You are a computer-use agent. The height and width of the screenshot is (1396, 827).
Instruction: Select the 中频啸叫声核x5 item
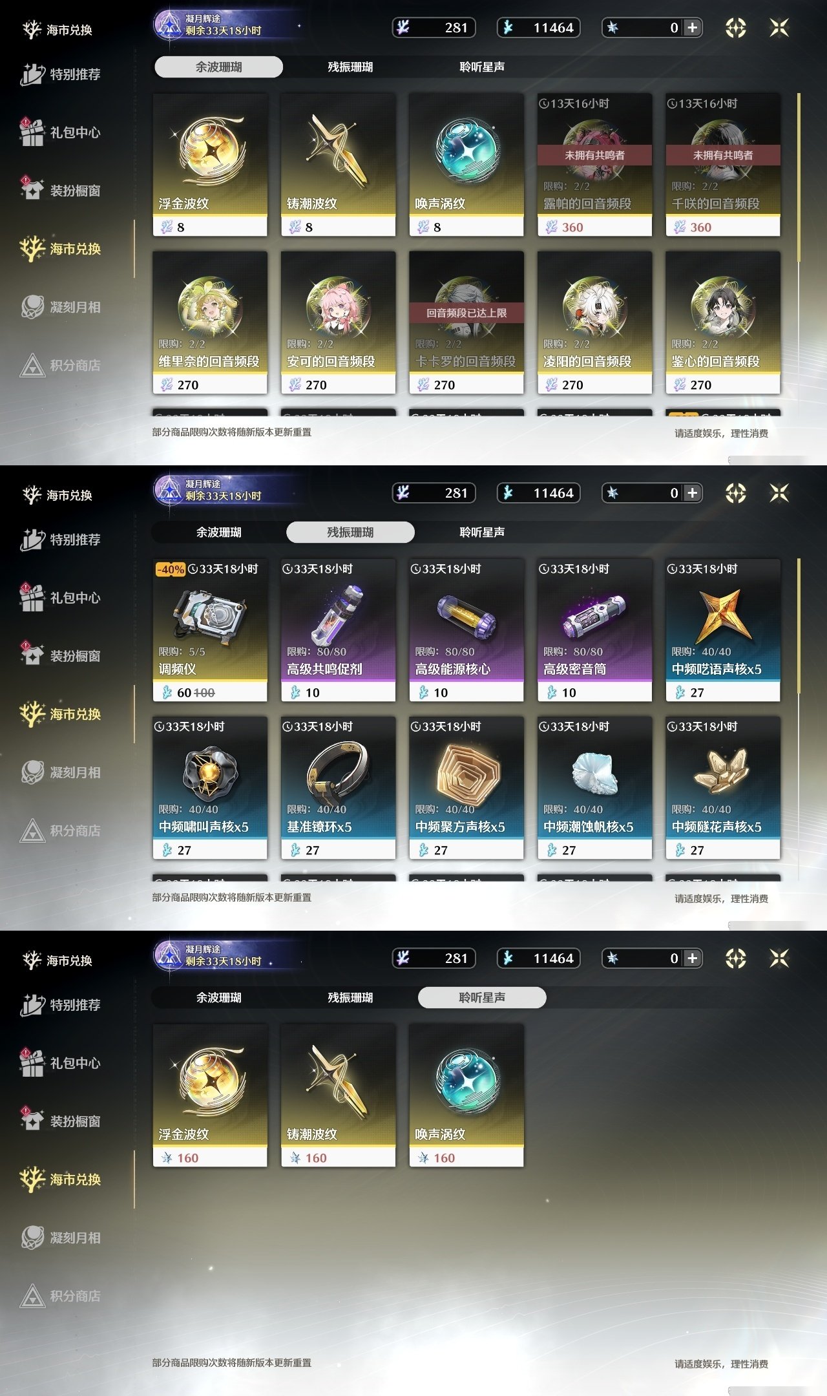pos(210,788)
